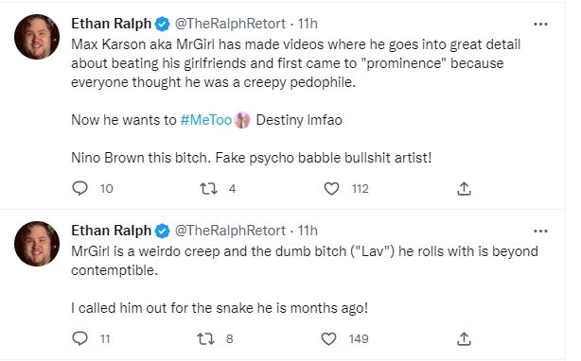Click the profile avatar on second tweet

(x=37, y=244)
